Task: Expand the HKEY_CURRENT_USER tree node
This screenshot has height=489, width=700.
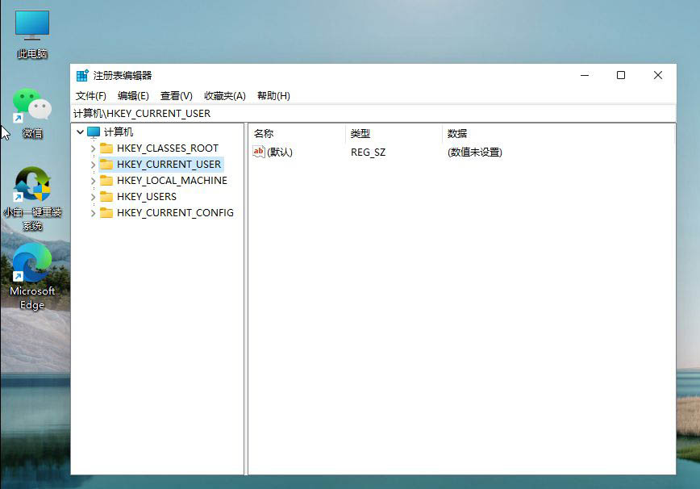Action: point(94,164)
